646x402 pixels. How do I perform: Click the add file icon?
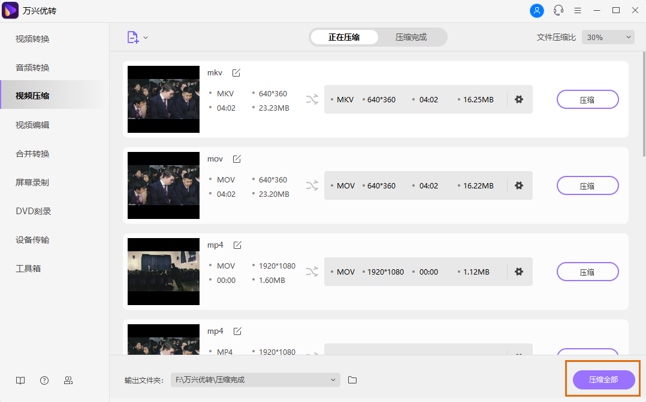[132, 37]
